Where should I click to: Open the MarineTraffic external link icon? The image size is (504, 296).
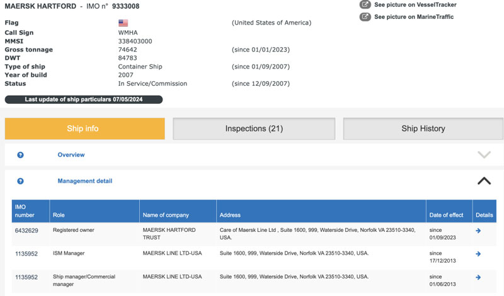365,17
